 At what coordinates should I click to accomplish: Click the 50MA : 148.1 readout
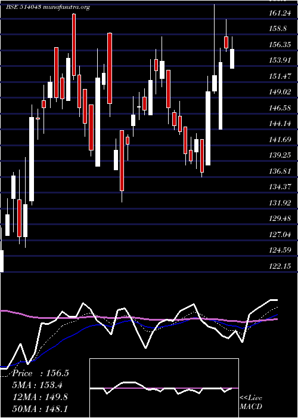tap(40, 408)
